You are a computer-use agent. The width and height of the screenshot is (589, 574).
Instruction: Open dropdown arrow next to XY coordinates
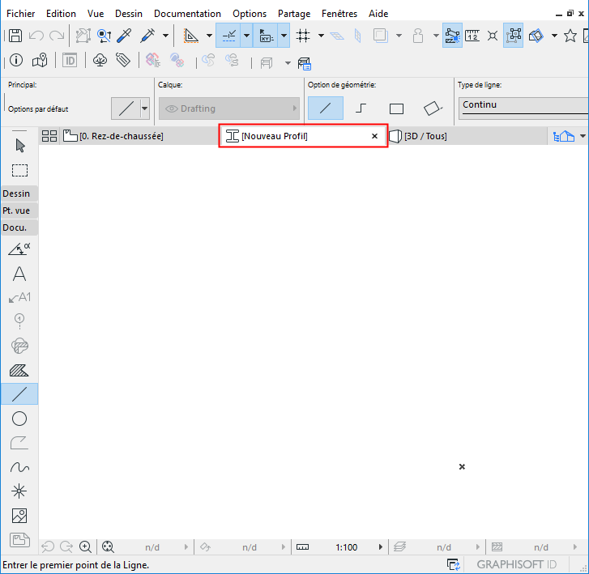tap(284, 36)
